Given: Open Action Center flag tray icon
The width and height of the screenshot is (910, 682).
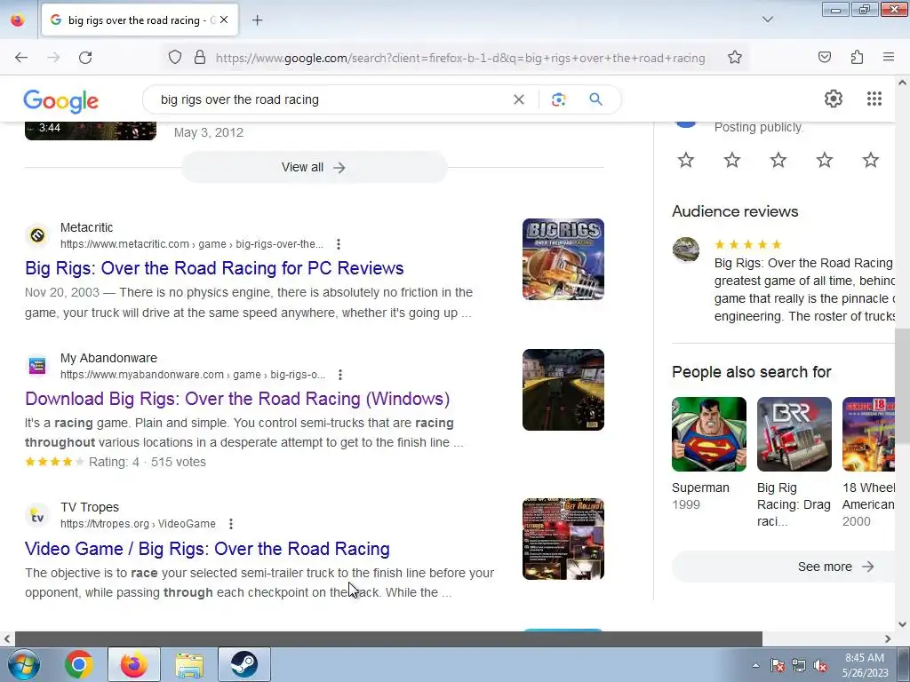Looking at the screenshot, I should click(x=777, y=666).
